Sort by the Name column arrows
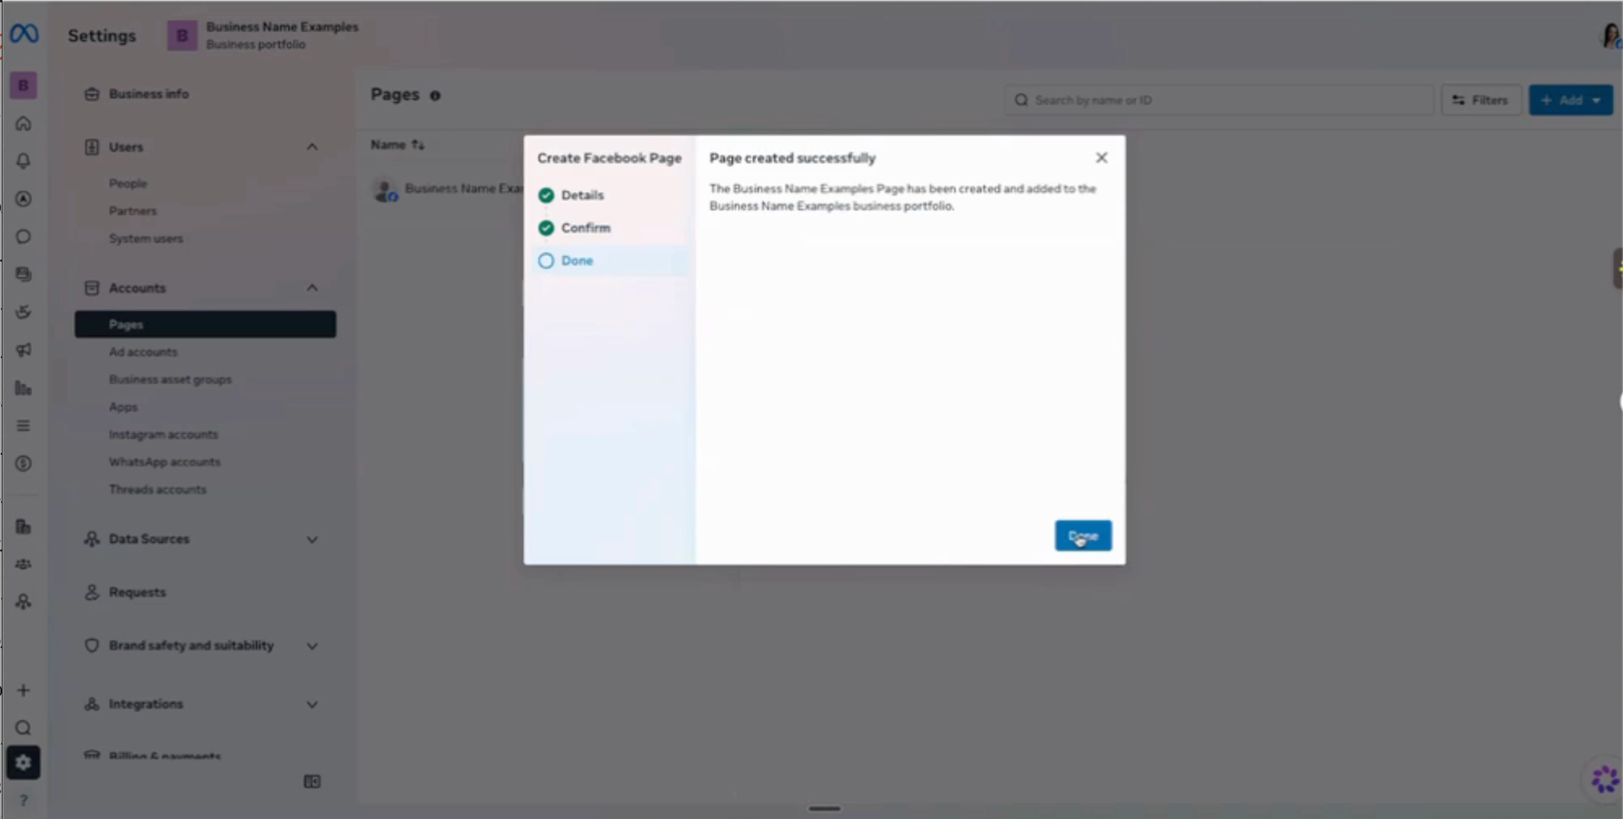This screenshot has width=1623, height=819. click(418, 144)
